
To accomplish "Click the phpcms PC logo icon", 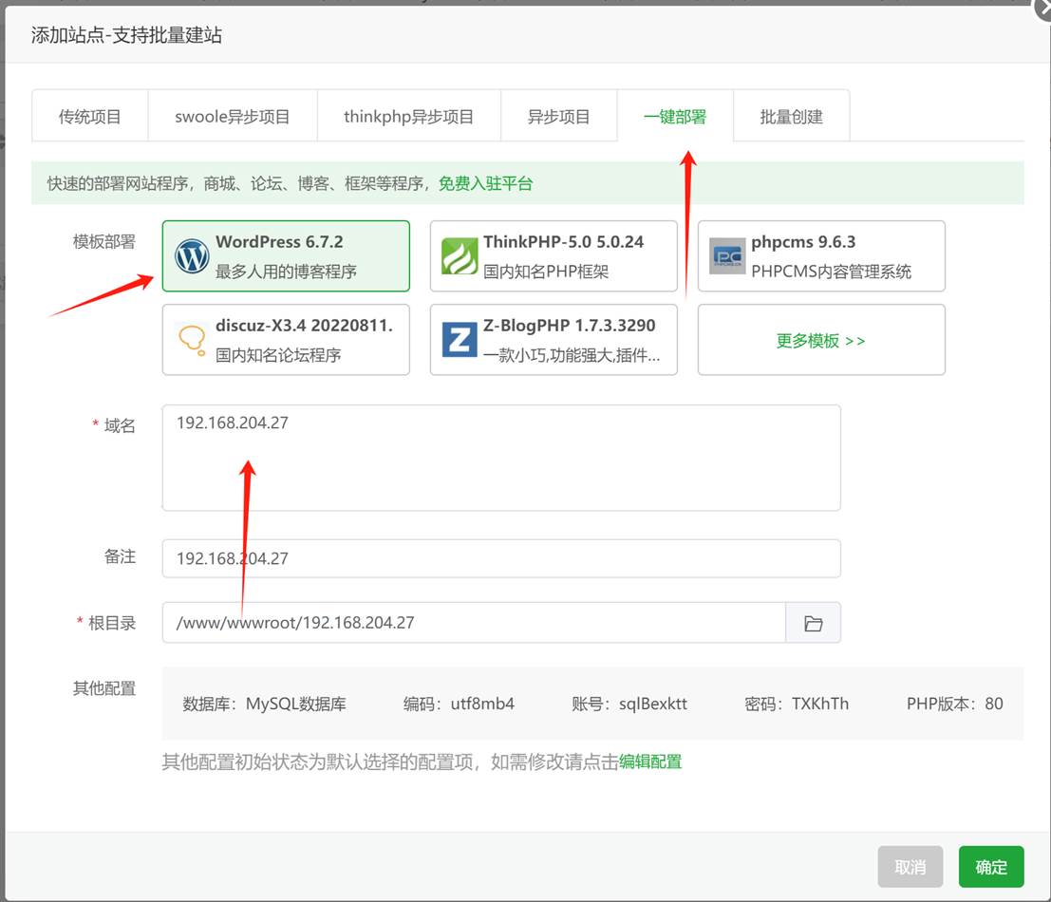I will 727,256.
